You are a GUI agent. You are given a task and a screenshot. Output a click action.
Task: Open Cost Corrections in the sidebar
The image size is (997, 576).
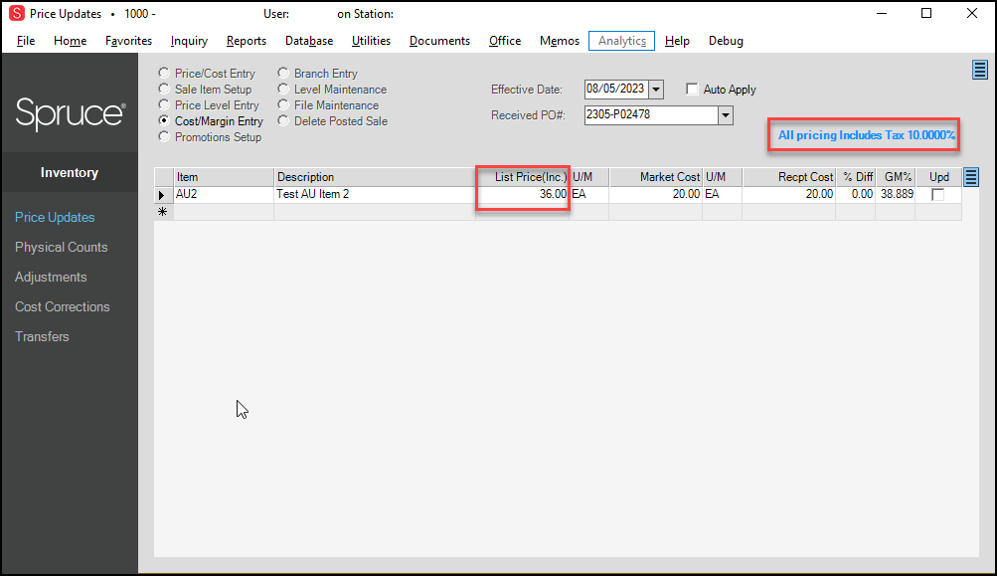click(x=63, y=307)
